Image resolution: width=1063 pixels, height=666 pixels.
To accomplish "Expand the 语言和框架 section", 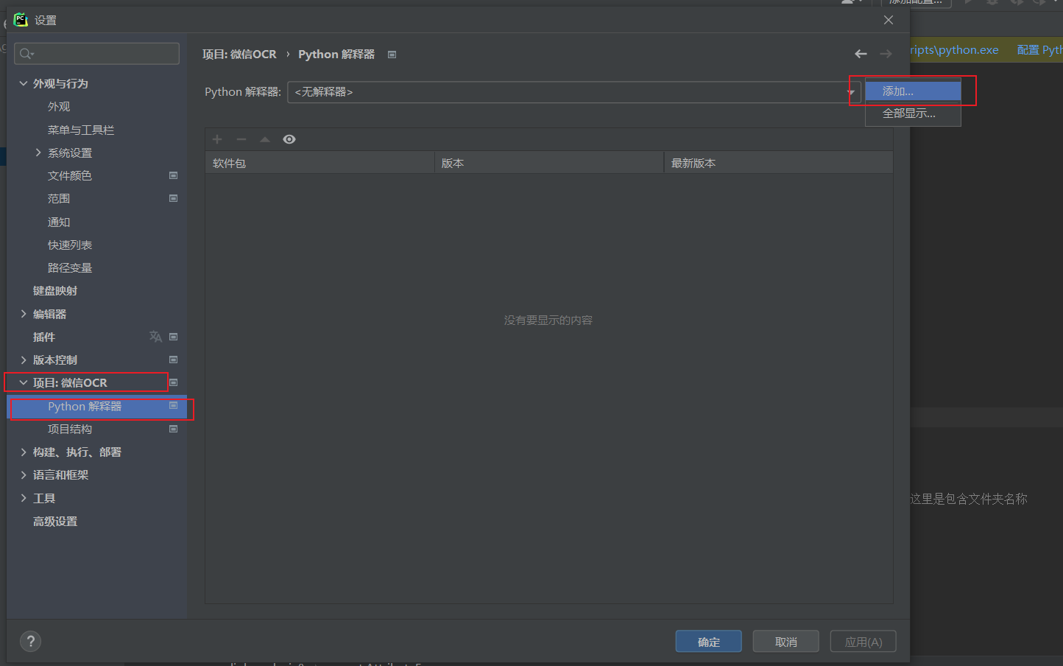I will [24, 474].
